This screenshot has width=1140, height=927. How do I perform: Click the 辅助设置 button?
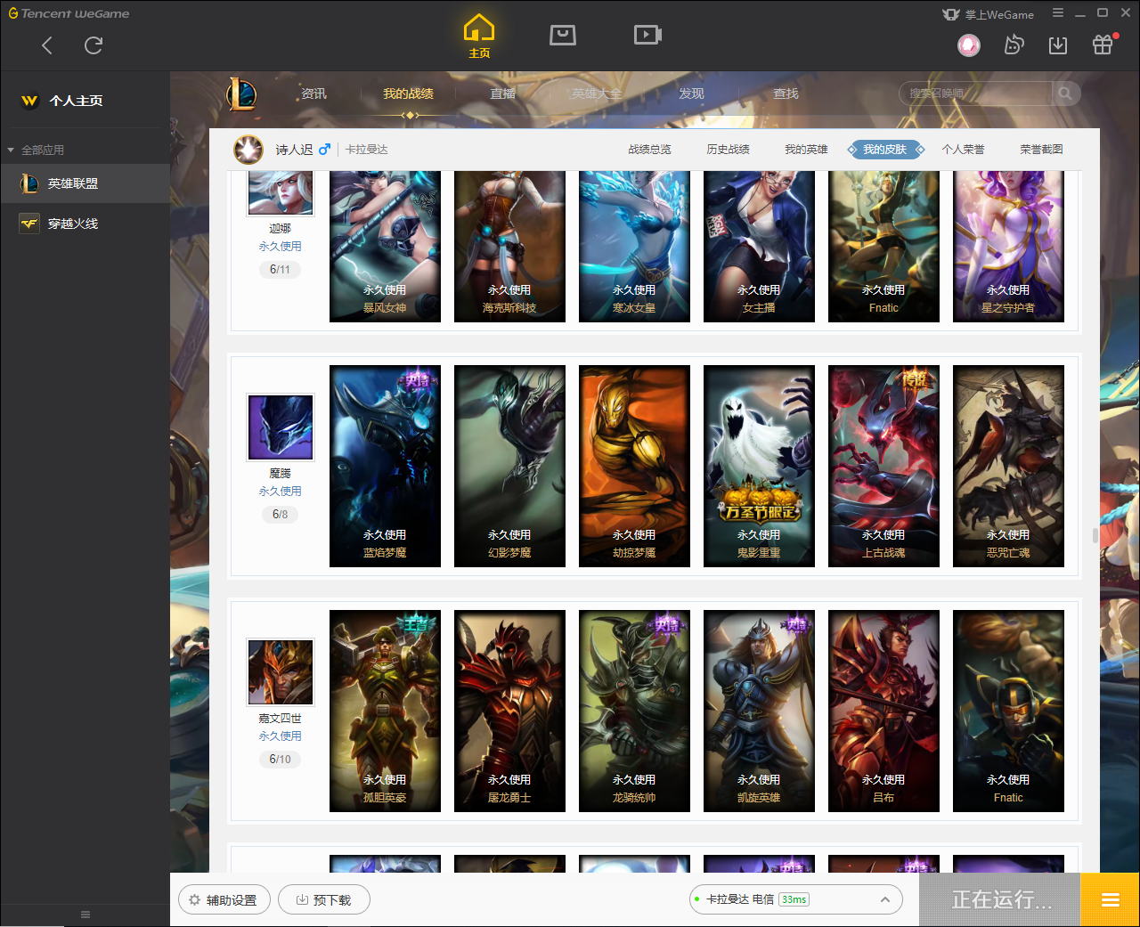point(223,899)
